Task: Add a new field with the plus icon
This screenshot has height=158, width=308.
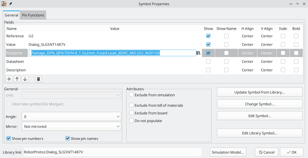Action: click(x=9, y=79)
